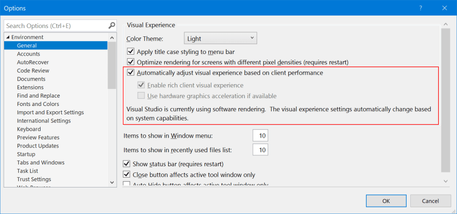Close the Options dialog with X

click(445, 8)
